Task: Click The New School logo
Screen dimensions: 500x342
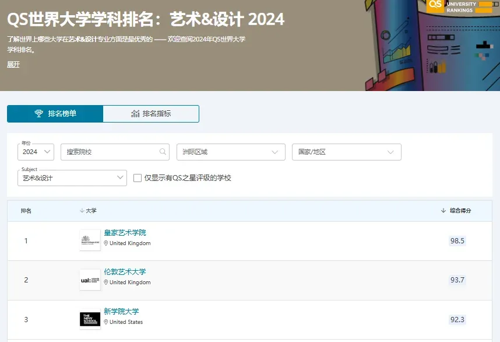Action: 90,319
